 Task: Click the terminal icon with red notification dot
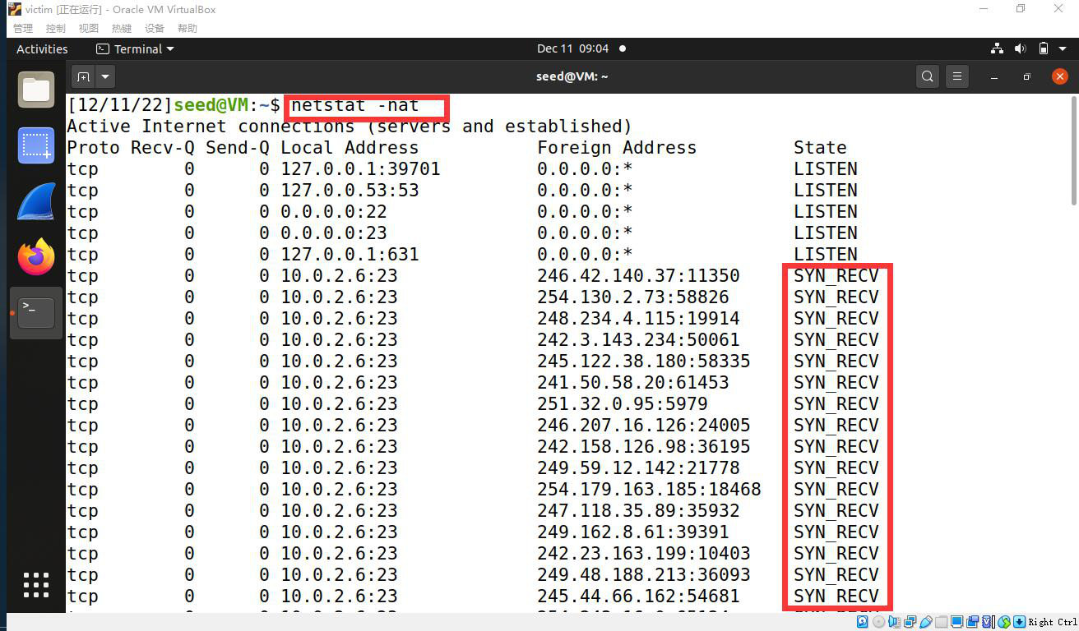[x=35, y=312]
